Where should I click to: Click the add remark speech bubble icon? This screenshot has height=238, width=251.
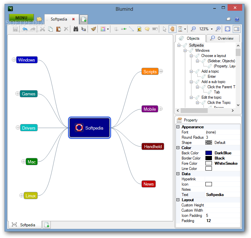pyautogui.click(x=147, y=29)
